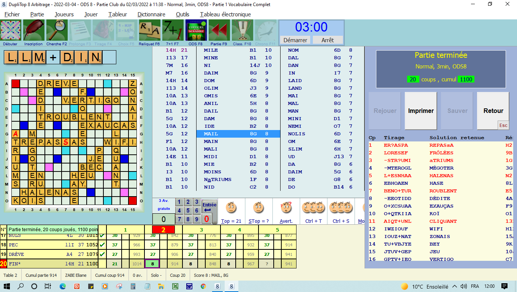Click the Partie F9 rewind icon
Image resolution: width=517 pixels, height=292 pixels.
click(x=219, y=30)
